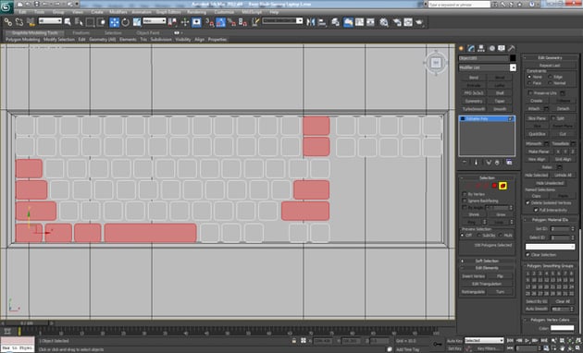Open the Modify command panel tab
The image size is (583, 353).
click(x=471, y=48)
